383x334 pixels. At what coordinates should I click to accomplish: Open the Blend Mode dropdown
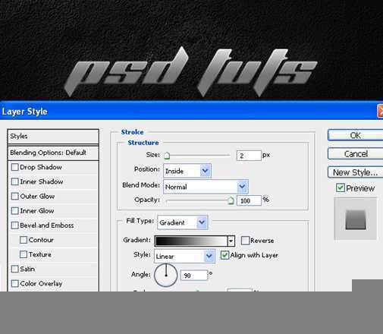click(x=206, y=187)
